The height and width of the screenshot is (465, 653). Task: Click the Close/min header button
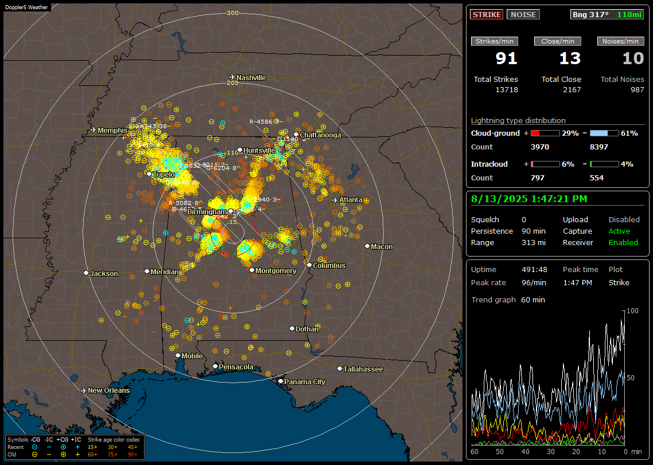558,41
